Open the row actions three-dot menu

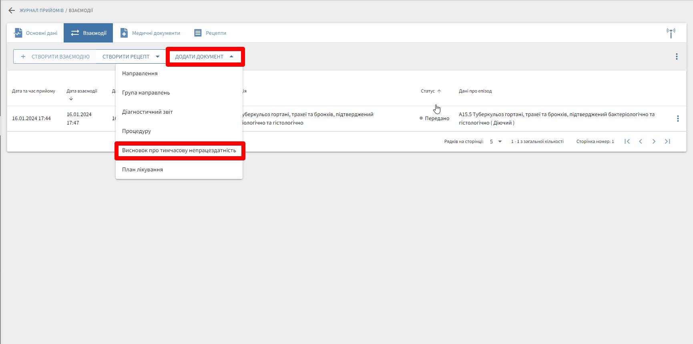677,119
